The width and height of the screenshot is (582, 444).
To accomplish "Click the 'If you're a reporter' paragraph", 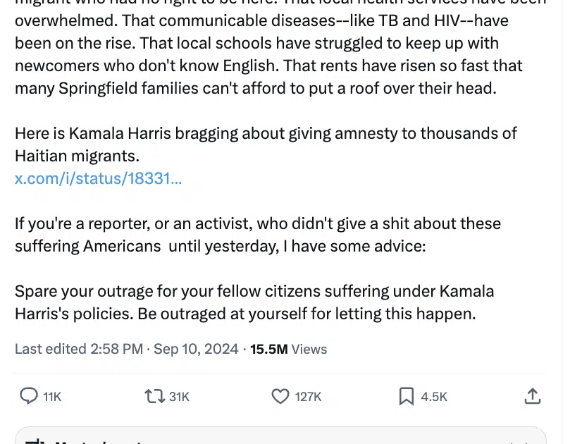I will (x=258, y=235).
